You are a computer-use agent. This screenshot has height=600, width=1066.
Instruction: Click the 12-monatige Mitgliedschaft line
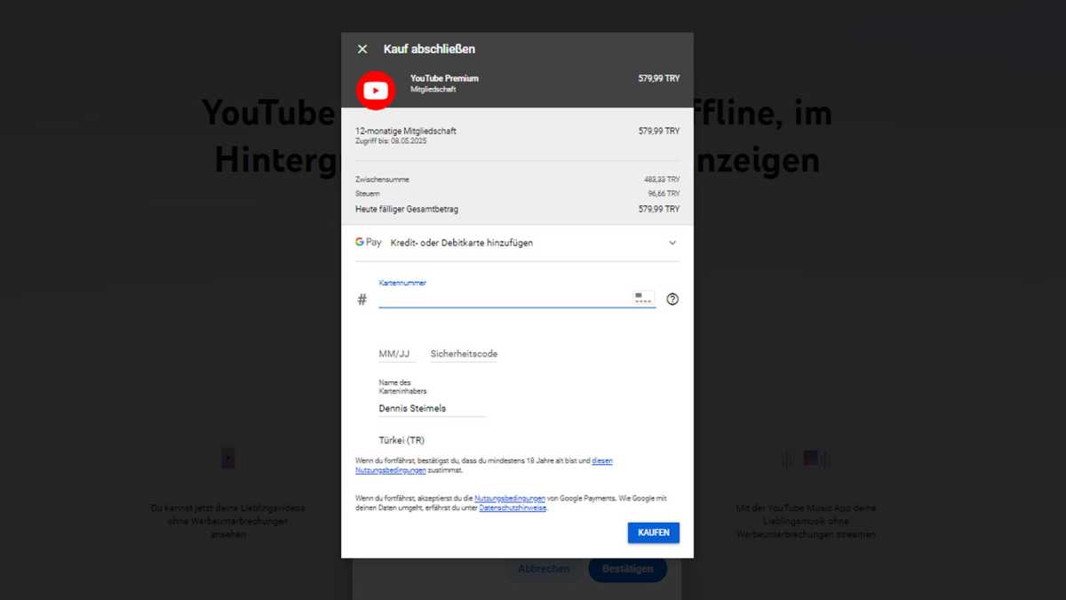point(406,131)
